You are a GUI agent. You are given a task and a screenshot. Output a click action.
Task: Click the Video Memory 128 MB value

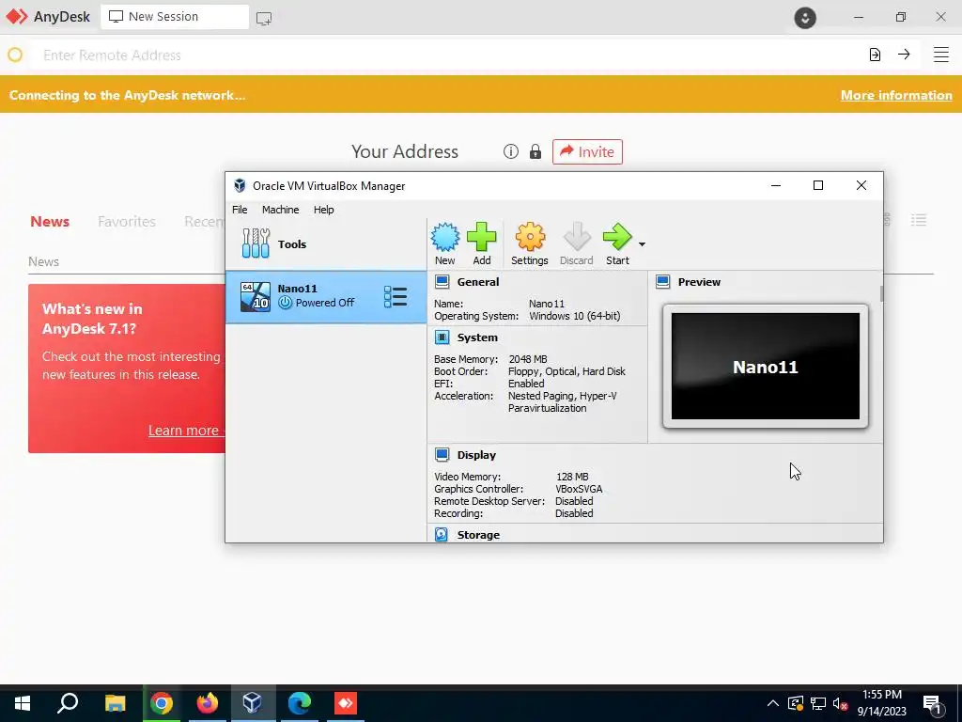pyautogui.click(x=572, y=477)
